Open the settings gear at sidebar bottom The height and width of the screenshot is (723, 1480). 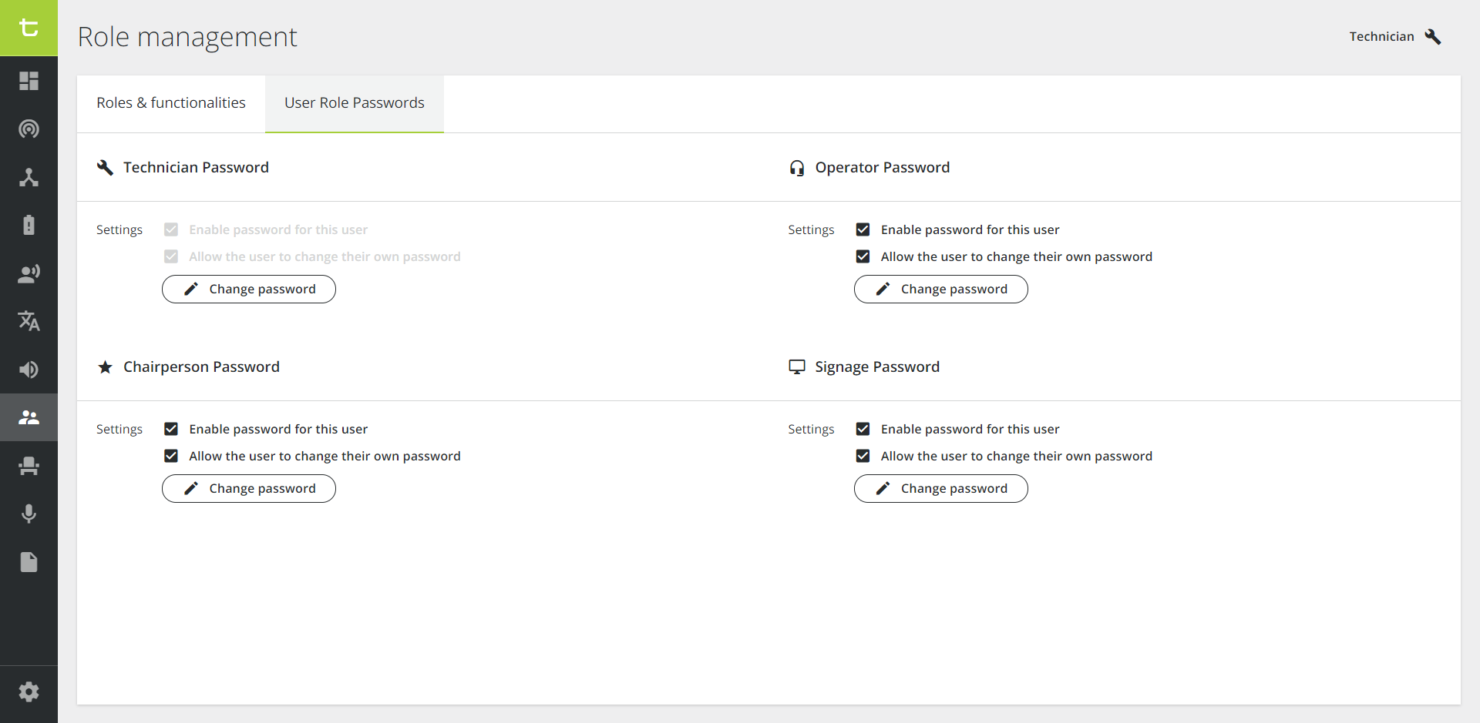pos(29,692)
